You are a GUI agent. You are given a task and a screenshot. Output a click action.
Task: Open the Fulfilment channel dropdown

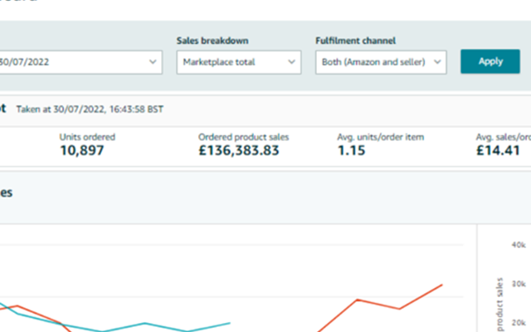coord(381,62)
